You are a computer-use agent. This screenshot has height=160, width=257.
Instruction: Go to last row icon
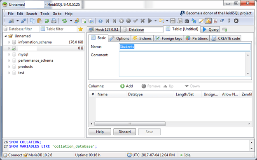pos(114,21)
